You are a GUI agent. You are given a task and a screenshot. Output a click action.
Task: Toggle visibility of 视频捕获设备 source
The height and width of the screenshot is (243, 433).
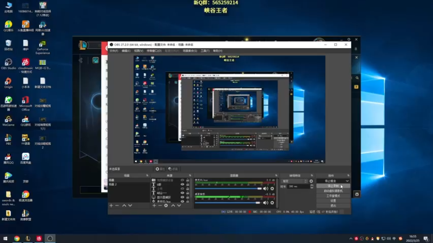182,180
